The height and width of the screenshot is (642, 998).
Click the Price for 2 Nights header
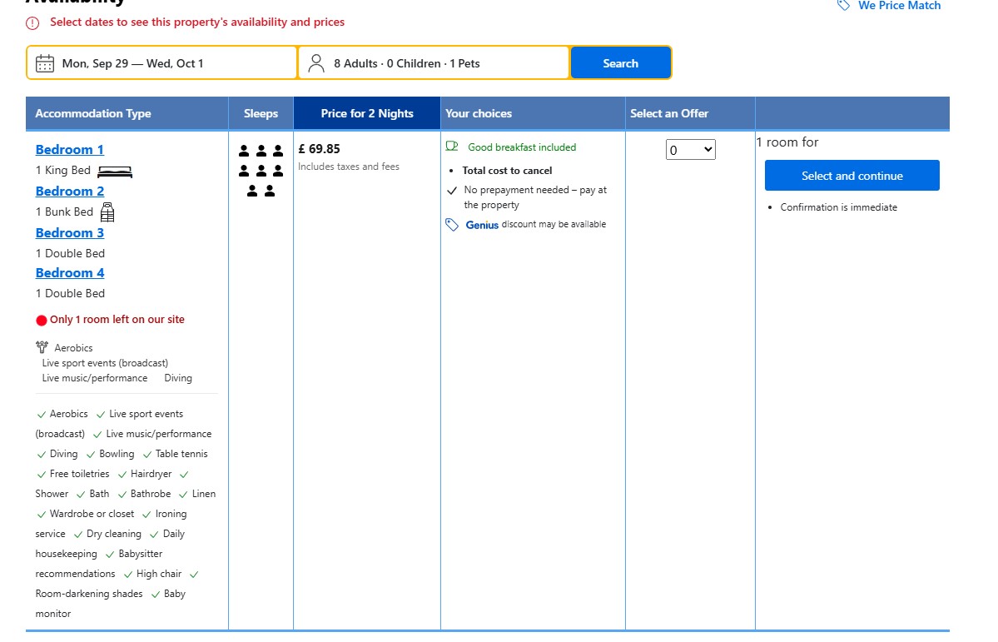[367, 113]
